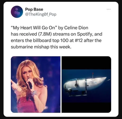The height and width of the screenshot is (119, 122).
Task: Open the three-dot more options menu
Action: (x=109, y=9)
